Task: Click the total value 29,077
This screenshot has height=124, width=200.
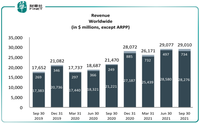Action: click(166, 45)
